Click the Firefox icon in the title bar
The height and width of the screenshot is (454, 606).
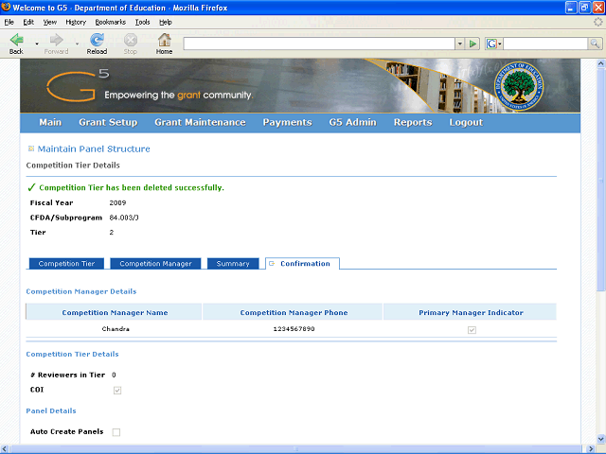tap(6, 7)
